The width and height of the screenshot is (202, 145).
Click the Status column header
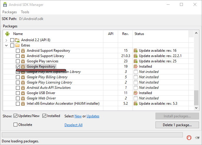tap(139, 34)
